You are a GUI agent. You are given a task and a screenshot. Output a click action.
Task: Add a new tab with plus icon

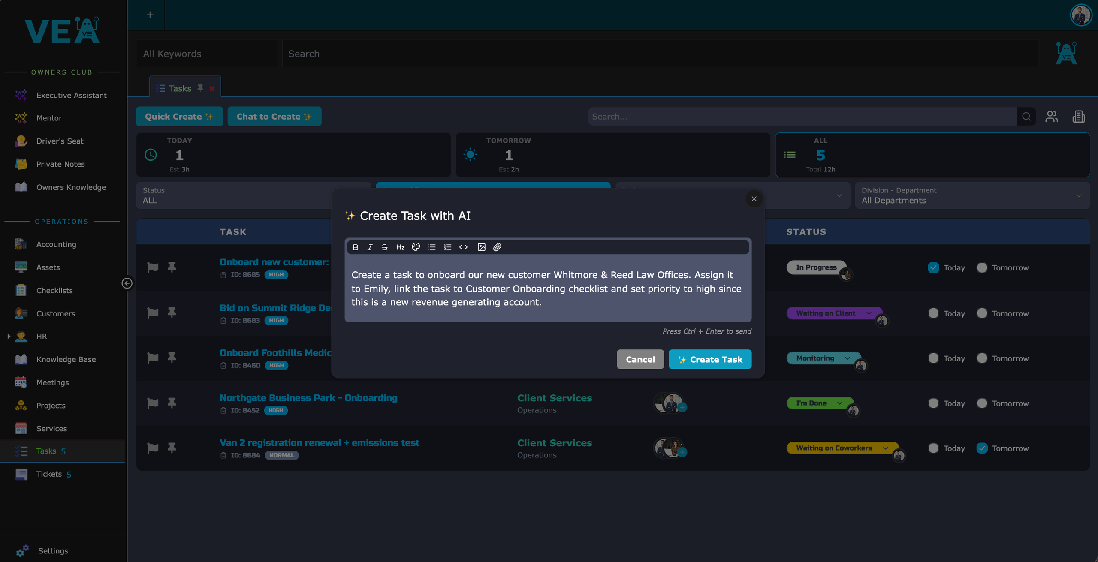tap(150, 15)
